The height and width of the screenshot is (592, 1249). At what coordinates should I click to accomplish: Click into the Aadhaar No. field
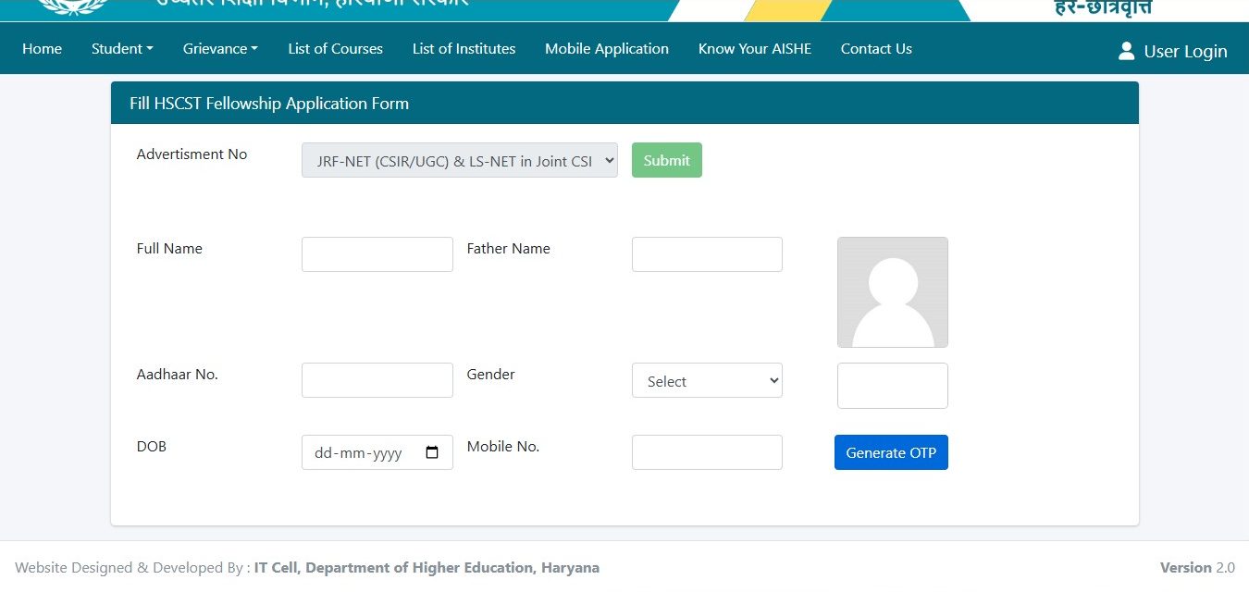click(x=377, y=380)
